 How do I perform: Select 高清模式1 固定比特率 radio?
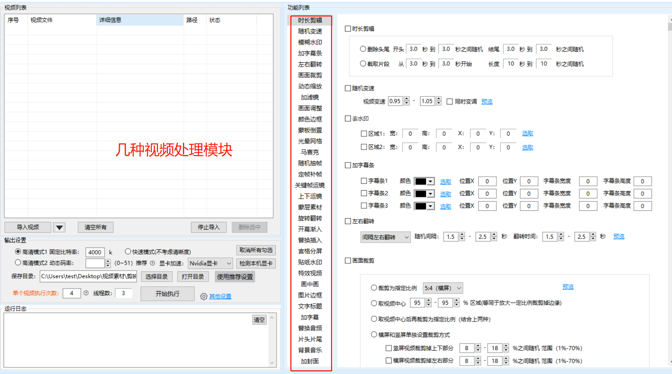tap(18, 252)
